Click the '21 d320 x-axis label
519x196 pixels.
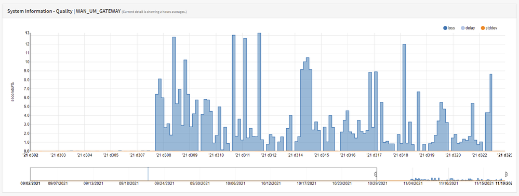[x=453, y=155]
